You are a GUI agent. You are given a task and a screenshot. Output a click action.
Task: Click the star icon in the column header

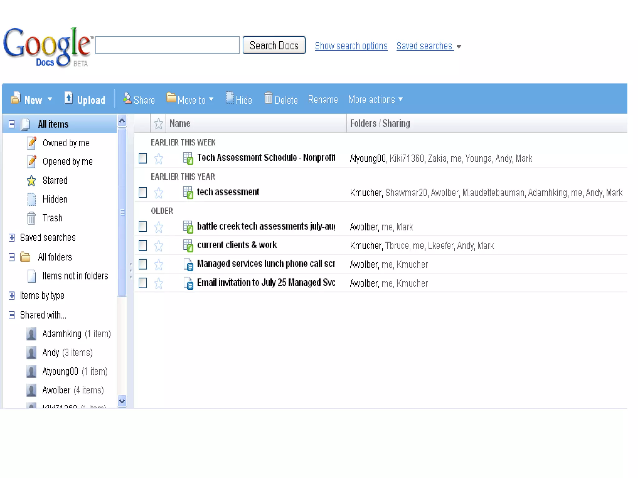click(x=159, y=124)
